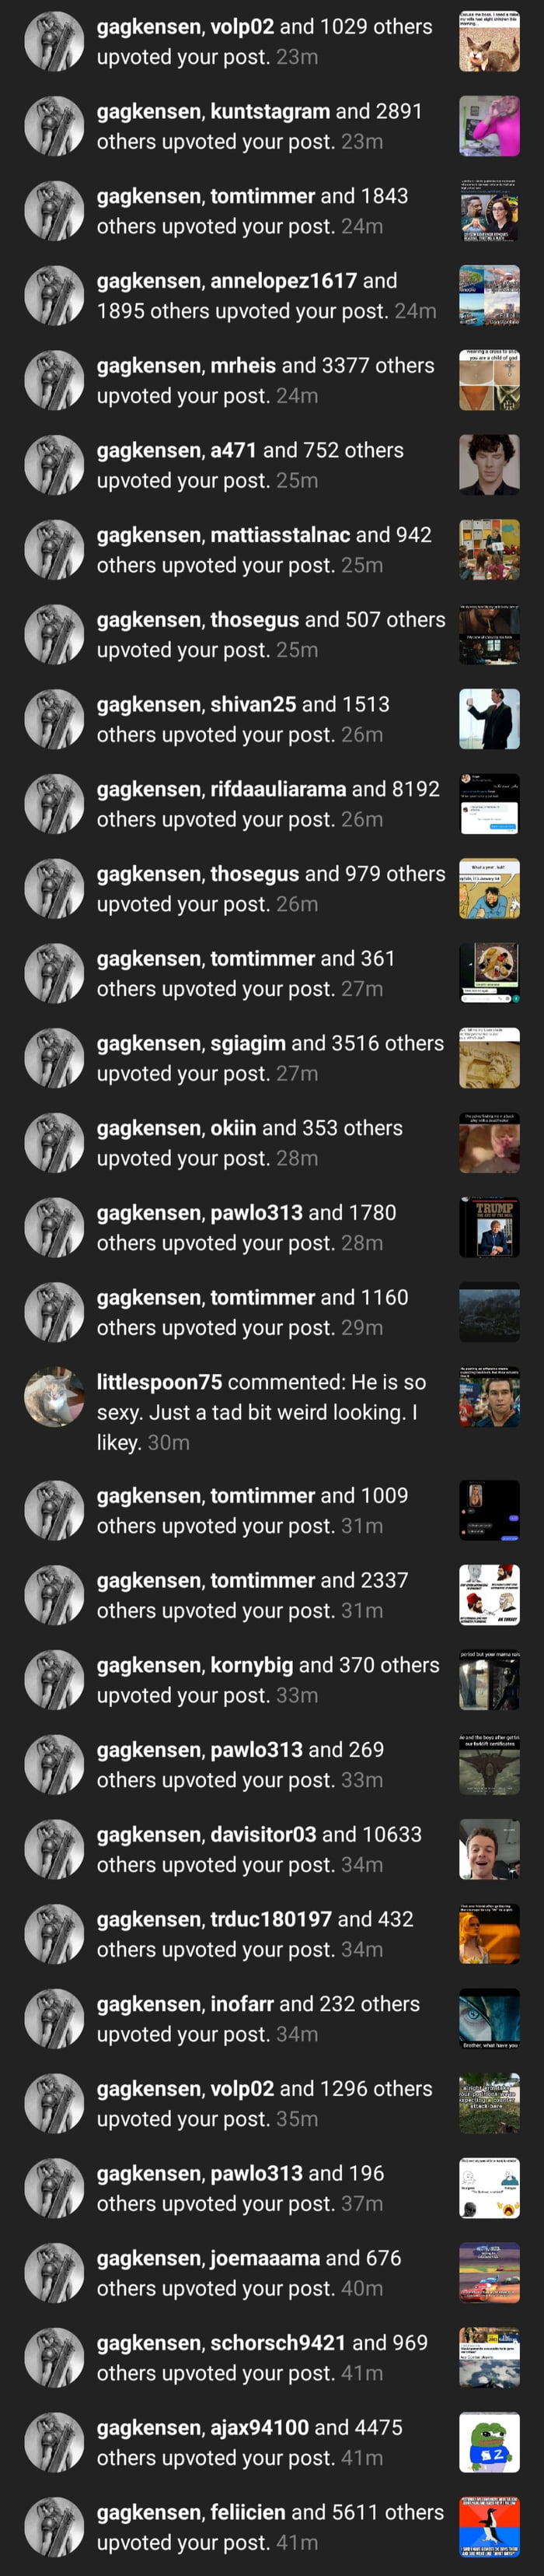Open schorsch9421 and 969 others notification
Image resolution: width=544 pixels, height=2576 pixels.
pyautogui.click(x=263, y=2357)
